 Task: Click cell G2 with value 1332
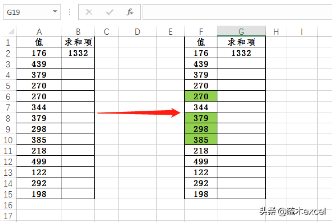241,53
